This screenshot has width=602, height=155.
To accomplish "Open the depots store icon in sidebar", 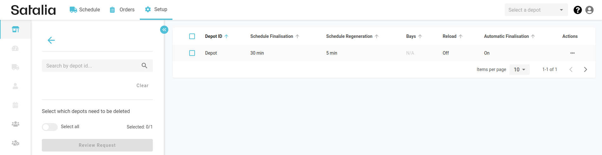I will pyautogui.click(x=16, y=29).
